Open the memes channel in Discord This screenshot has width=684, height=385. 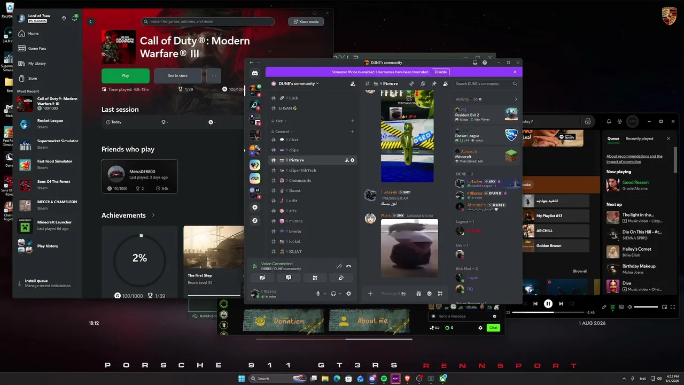313,221
